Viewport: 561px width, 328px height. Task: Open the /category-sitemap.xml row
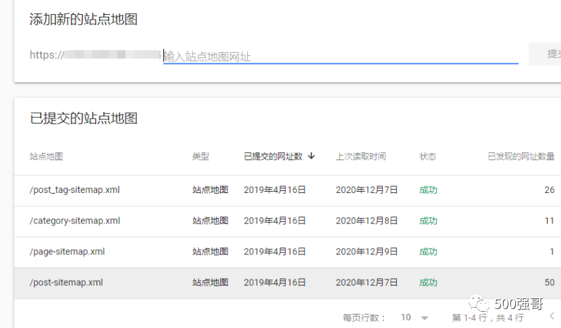pos(288,221)
